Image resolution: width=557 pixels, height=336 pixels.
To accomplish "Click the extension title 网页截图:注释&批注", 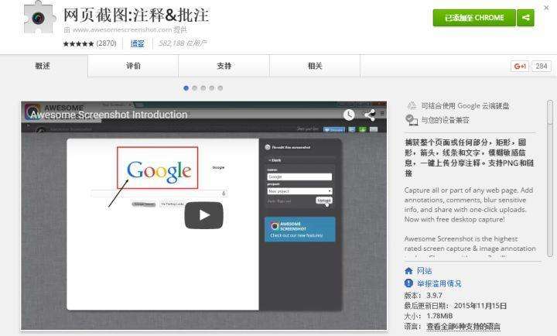I will 136,15.
